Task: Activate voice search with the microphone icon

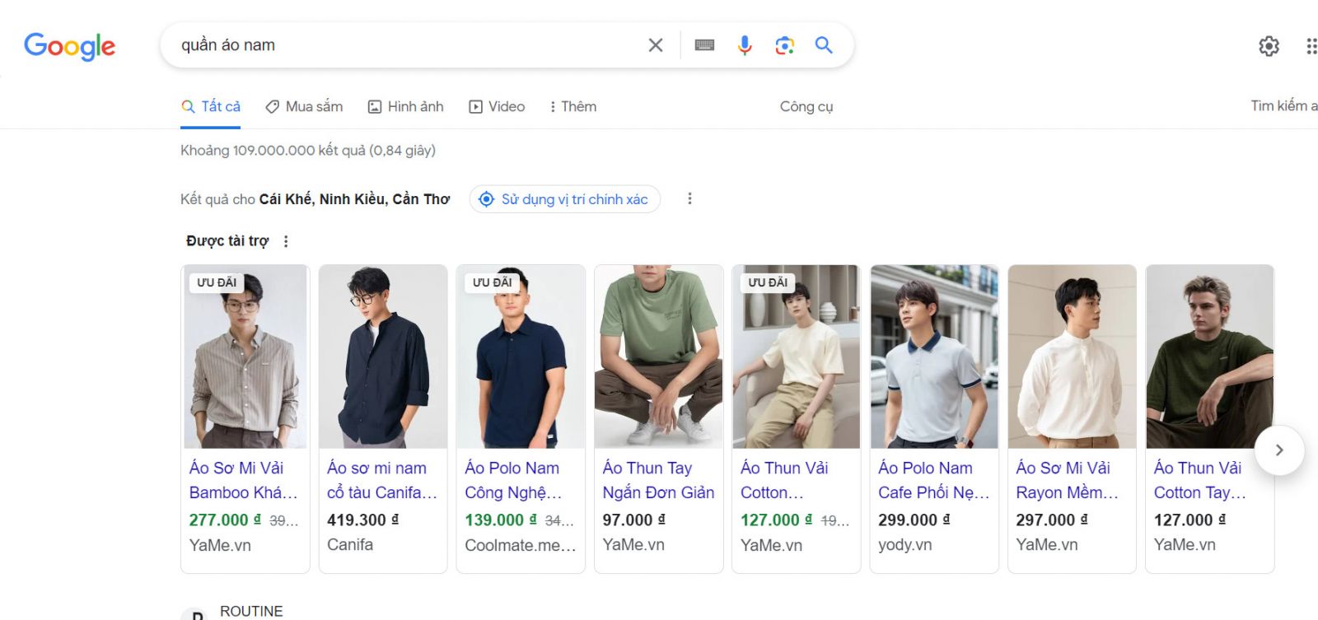Action: (x=744, y=45)
